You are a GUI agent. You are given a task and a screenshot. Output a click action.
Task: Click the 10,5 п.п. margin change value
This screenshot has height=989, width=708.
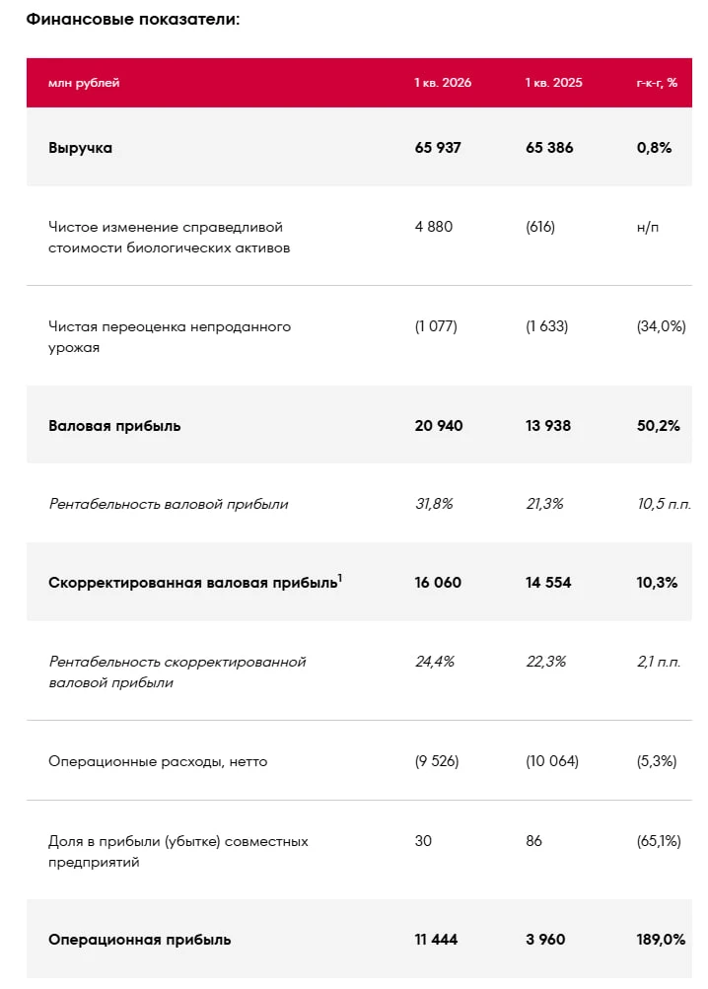pos(664,504)
